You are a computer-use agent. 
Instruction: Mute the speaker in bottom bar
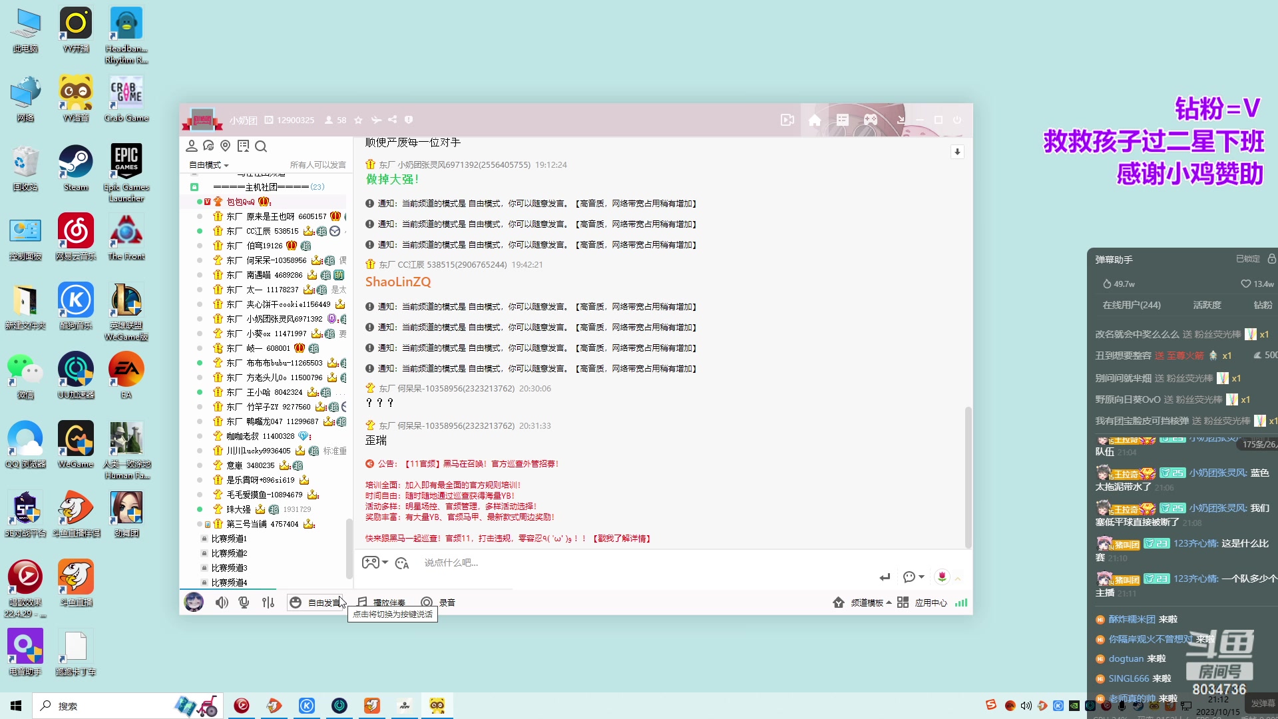[222, 602]
